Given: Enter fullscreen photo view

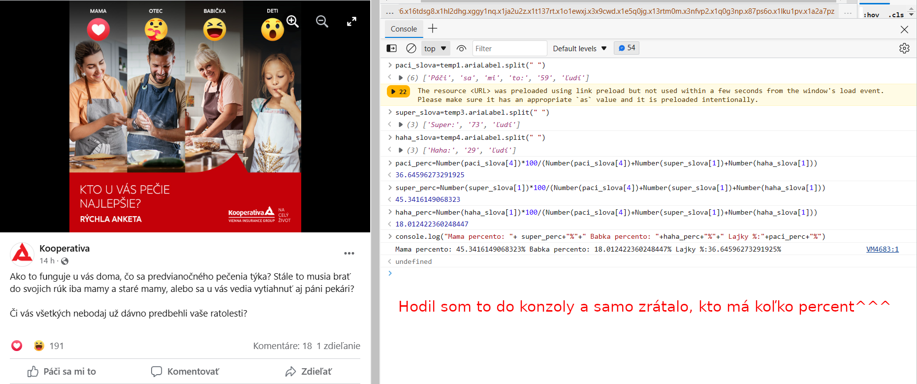Looking at the screenshot, I should coord(351,22).
